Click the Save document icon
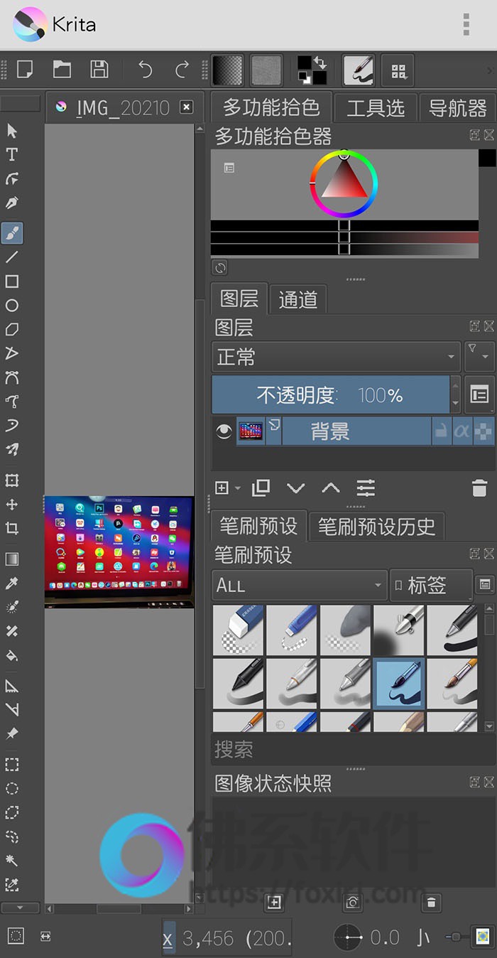 [99, 69]
